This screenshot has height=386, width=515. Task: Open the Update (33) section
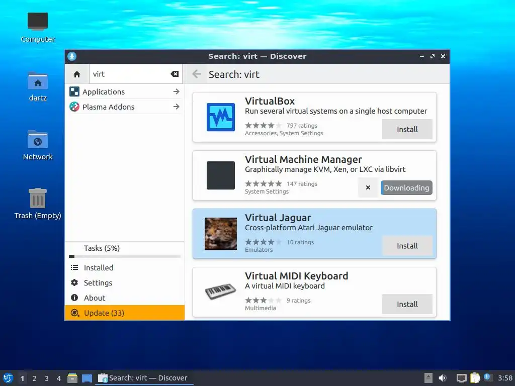click(125, 313)
